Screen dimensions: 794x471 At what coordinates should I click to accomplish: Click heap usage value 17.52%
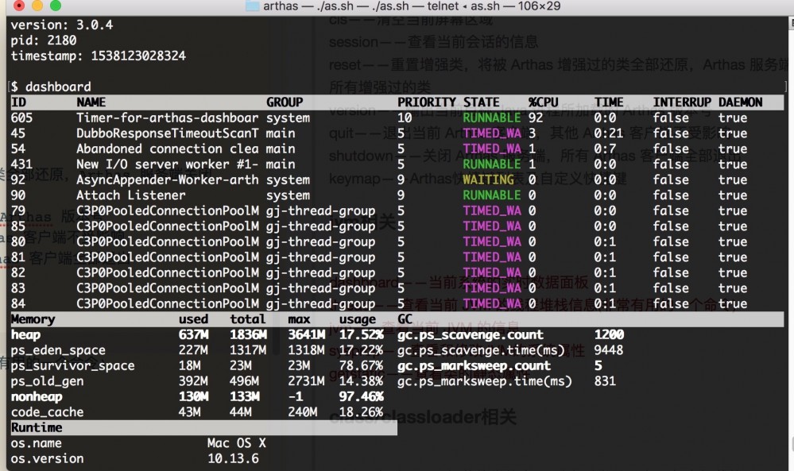click(x=361, y=335)
